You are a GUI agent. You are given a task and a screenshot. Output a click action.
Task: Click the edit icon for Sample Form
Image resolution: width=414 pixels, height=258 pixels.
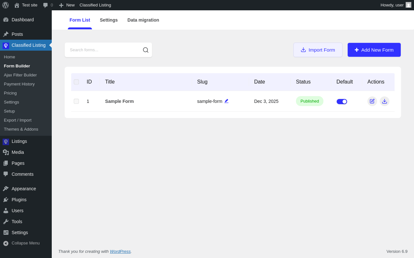coord(372,101)
